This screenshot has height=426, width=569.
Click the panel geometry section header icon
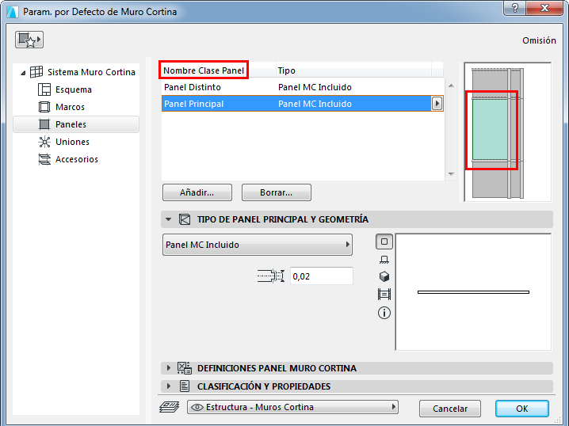click(185, 219)
